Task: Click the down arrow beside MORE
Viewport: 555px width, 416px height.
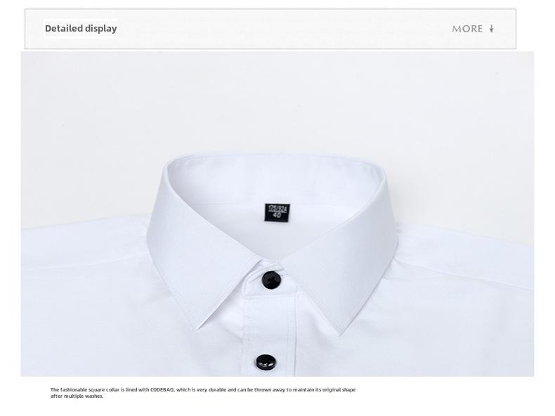Action: coord(491,29)
